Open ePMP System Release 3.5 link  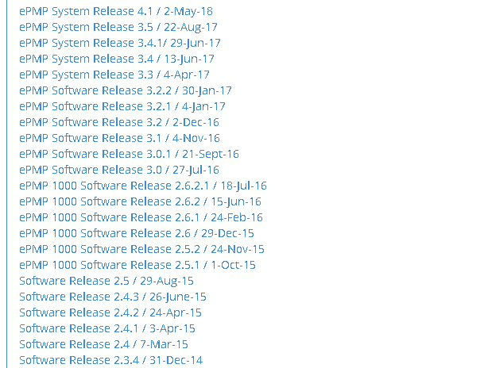coord(119,27)
